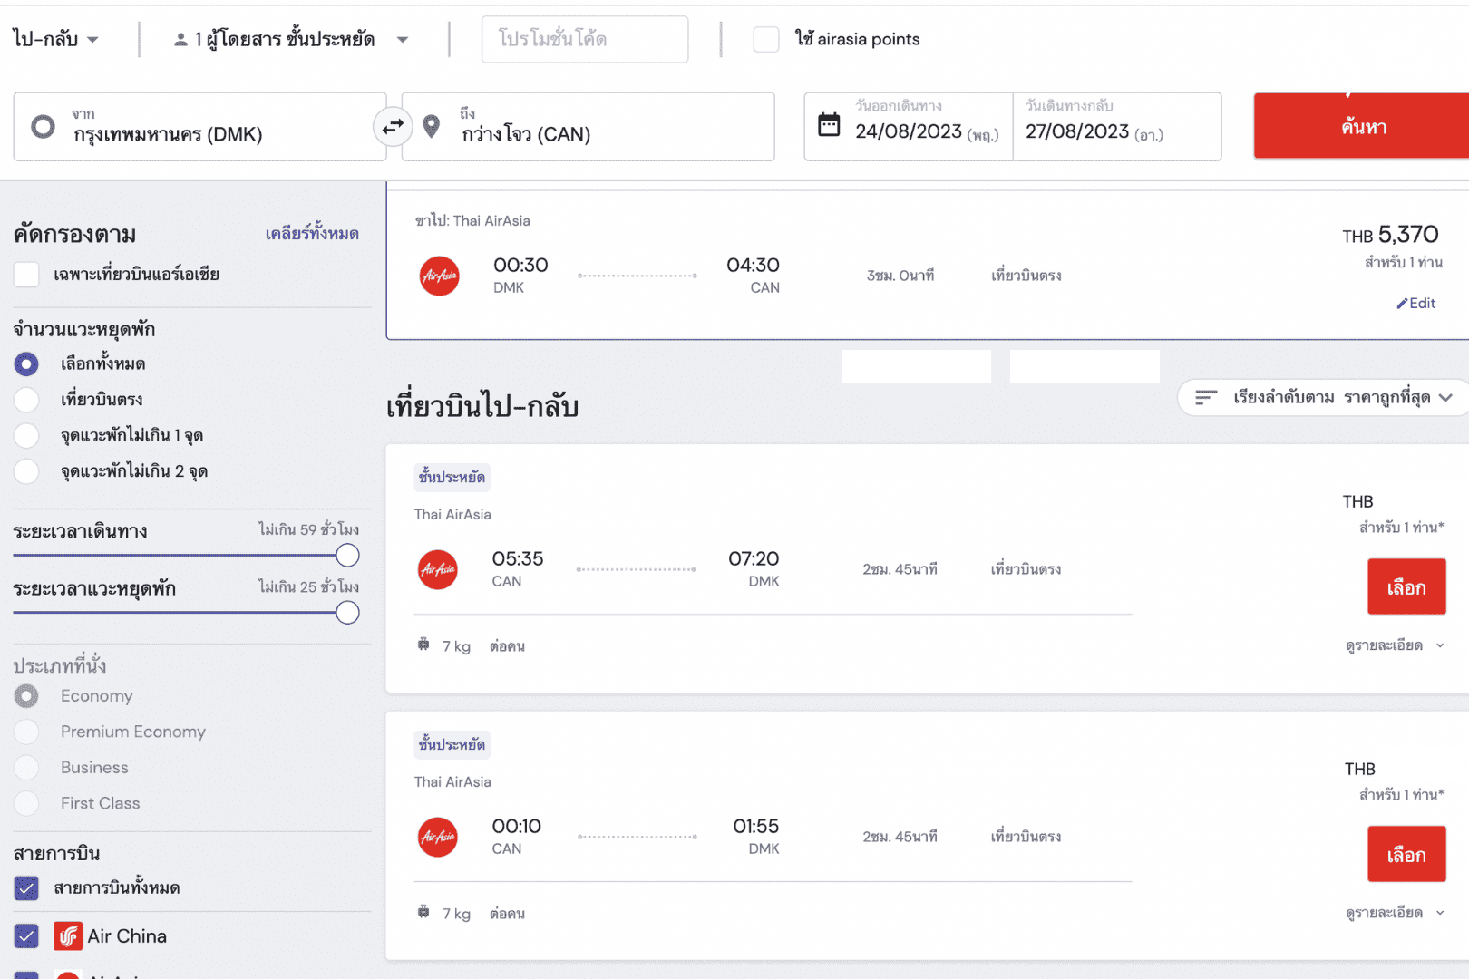Select the 00:10 CAN to DMK flight

pos(1406,855)
